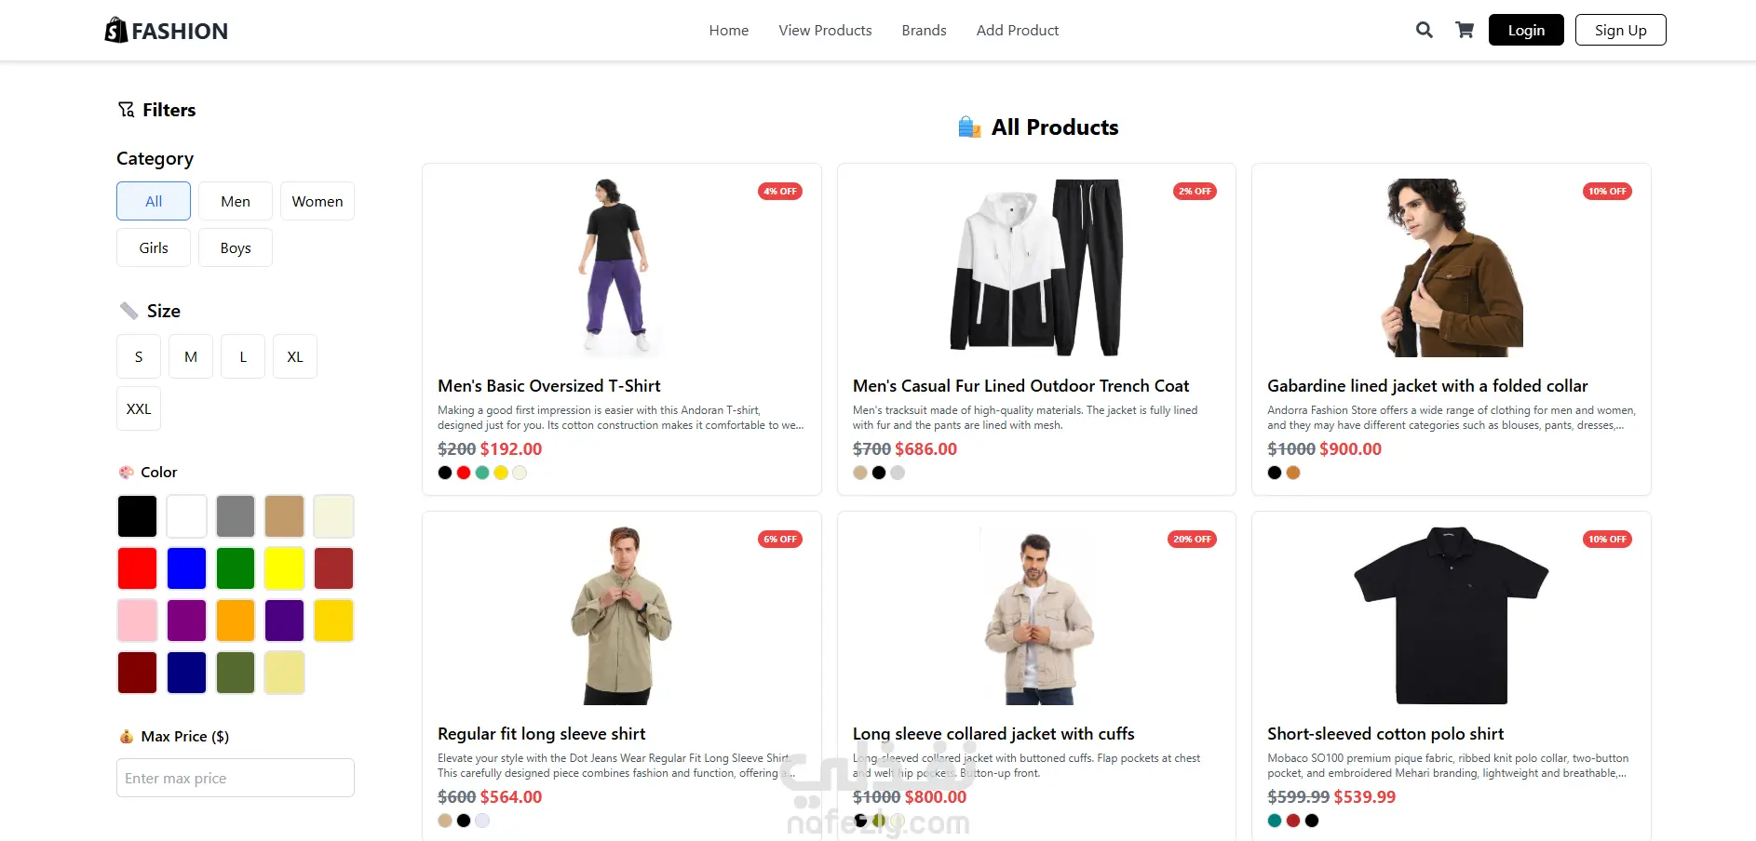This screenshot has width=1756, height=841.
Task: Open the shopping cart icon
Action: (x=1465, y=30)
